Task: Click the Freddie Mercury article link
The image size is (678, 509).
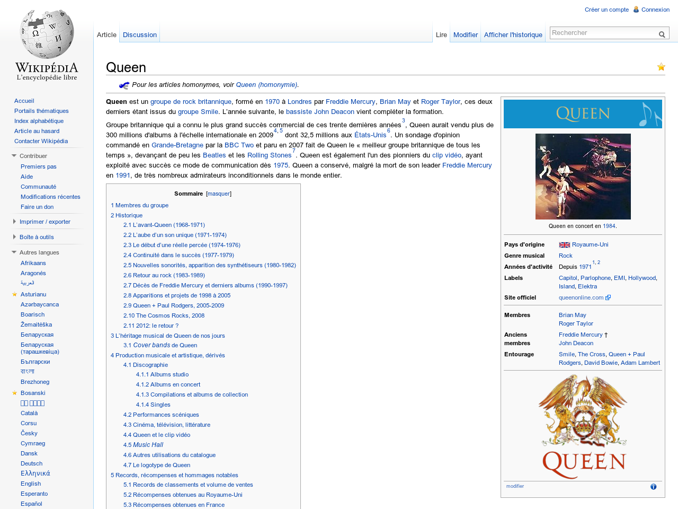Action: coord(350,101)
